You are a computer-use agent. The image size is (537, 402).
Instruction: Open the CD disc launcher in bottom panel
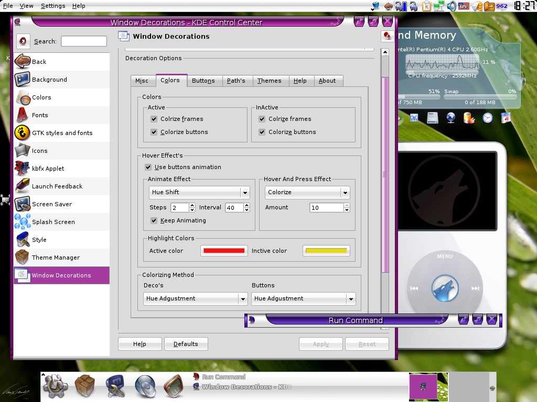pos(145,386)
